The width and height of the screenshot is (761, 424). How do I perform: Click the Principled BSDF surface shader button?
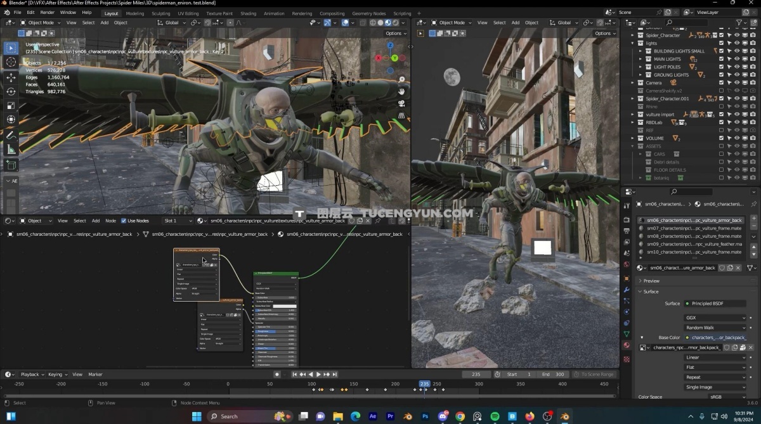[x=715, y=304]
